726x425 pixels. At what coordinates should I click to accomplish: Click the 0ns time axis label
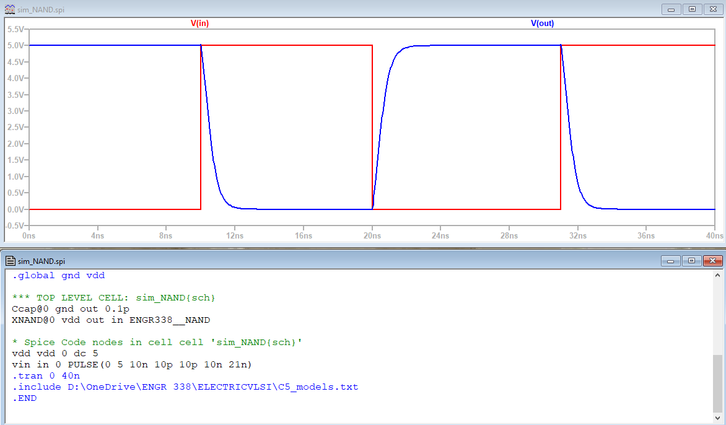click(x=28, y=235)
